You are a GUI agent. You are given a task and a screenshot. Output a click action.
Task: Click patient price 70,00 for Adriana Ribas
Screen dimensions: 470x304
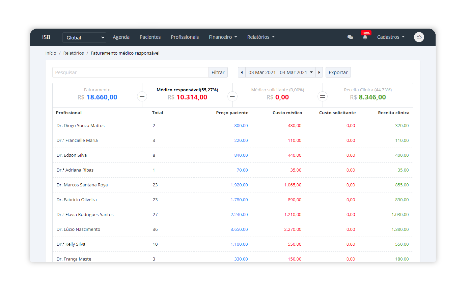click(242, 170)
